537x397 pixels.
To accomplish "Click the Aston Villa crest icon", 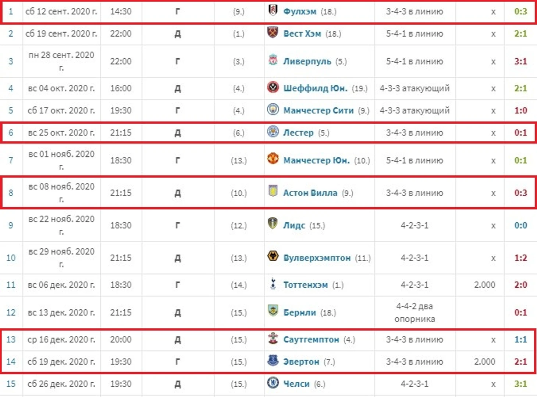I will point(273,192).
